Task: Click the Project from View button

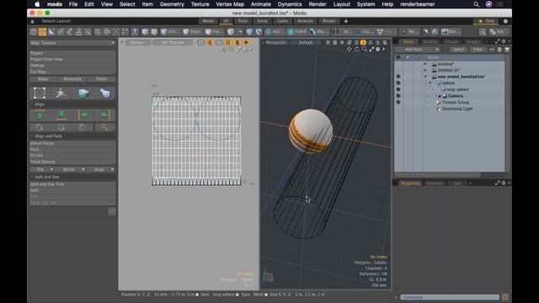Action: click(x=72, y=60)
